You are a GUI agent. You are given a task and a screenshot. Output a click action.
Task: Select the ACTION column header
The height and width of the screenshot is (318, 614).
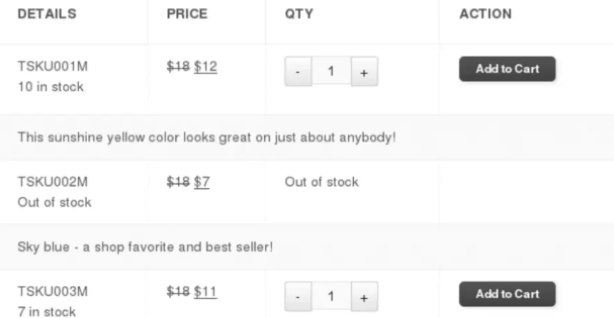(486, 14)
